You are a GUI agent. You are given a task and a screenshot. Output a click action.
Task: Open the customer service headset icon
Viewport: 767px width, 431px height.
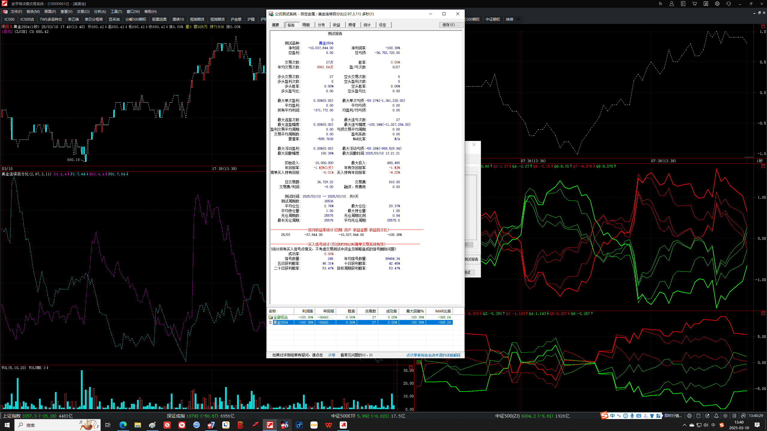point(729,4)
